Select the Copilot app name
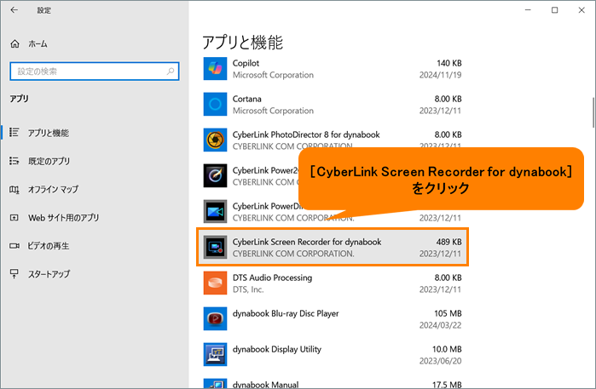 246,63
